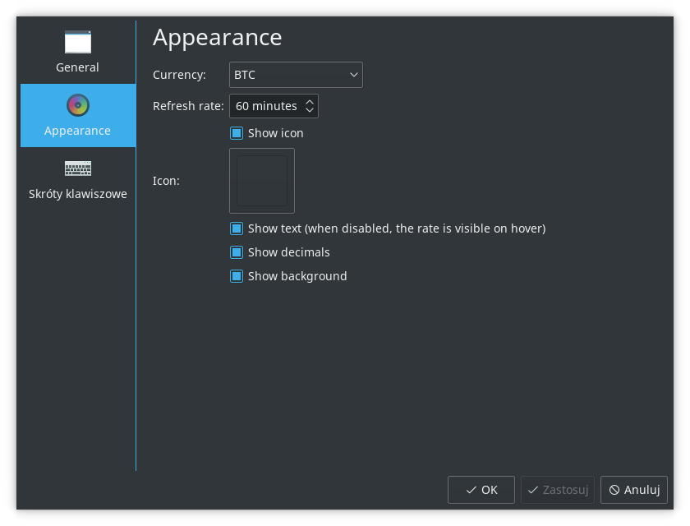Viewport: 690px width, 526px height.
Task: Switch to the General tab label
Action: [x=77, y=67]
